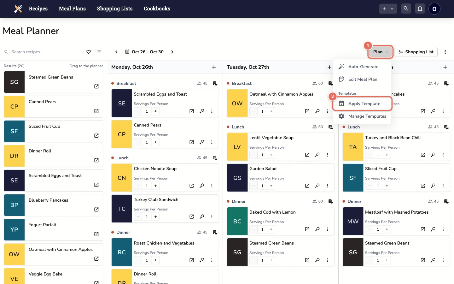Open the Plan dropdown button

[x=381, y=52]
